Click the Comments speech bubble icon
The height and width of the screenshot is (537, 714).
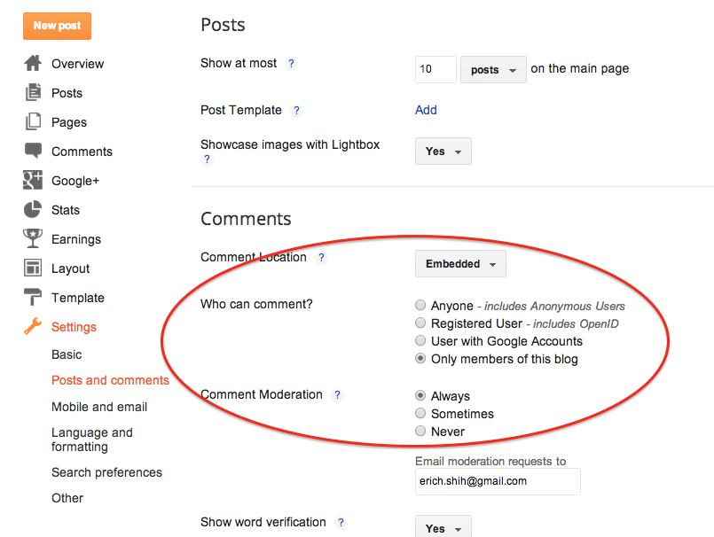[x=33, y=152]
